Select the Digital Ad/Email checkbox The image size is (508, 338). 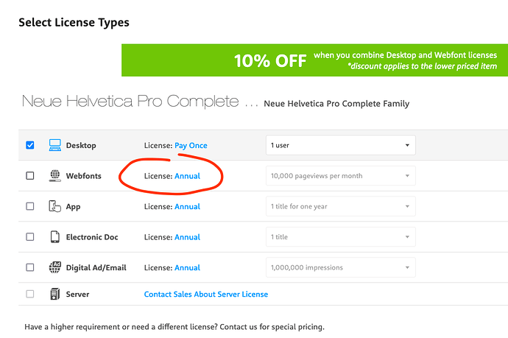[x=29, y=267]
